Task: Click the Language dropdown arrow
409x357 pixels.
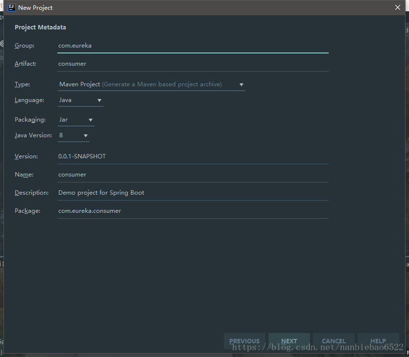Action: tap(99, 101)
